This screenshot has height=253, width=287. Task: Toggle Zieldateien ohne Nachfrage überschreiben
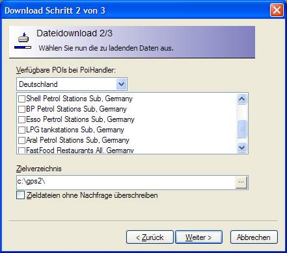pos(21,195)
